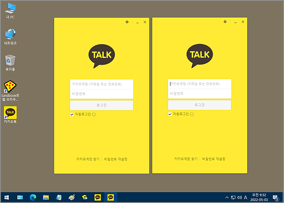Open Sandboxie control icon in taskbar
This screenshot has height=203, width=284.
[84, 198]
